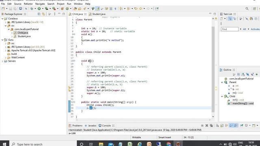
Task: Select main(String[]) in Outline
Action: pos(243,103)
